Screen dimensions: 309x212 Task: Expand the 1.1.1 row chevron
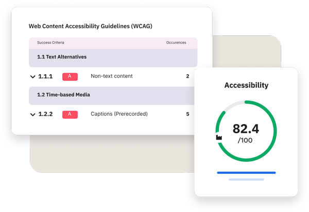(33, 77)
